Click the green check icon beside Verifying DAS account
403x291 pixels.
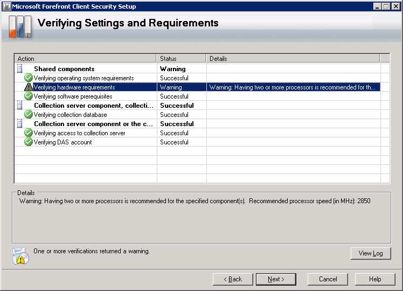pos(28,142)
